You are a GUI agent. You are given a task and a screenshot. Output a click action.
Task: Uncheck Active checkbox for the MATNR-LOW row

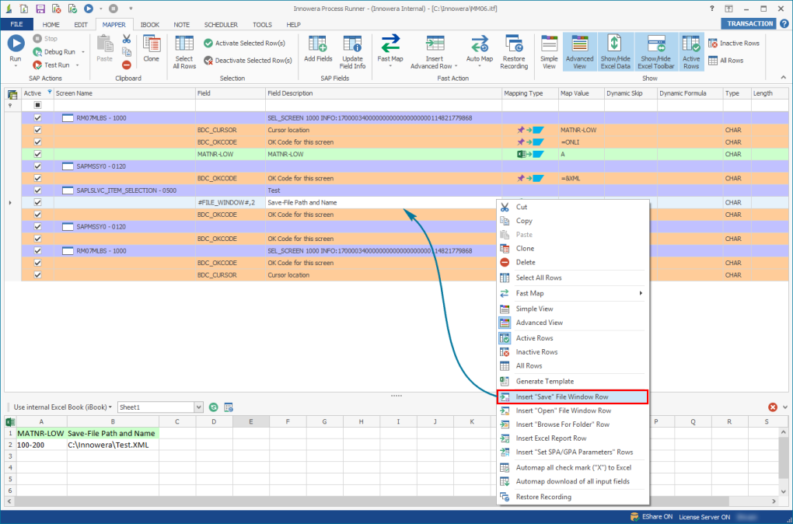click(37, 154)
